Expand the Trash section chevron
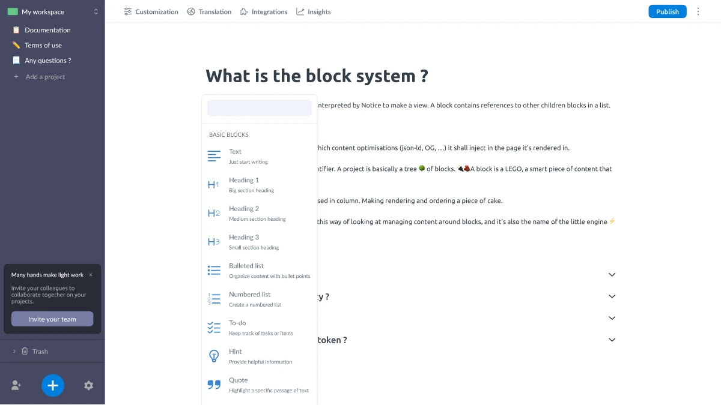721x405 pixels. (x=14, y=352)
